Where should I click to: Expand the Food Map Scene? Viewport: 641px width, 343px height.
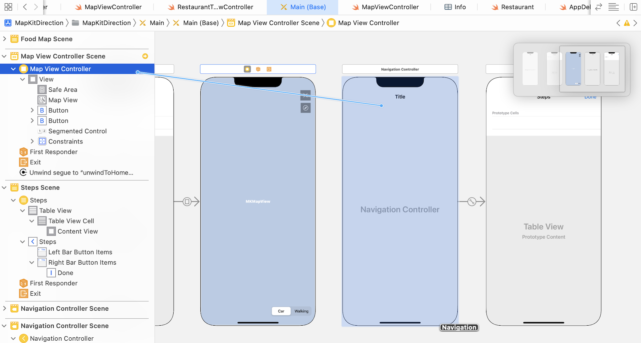click(x=5, y=39)
